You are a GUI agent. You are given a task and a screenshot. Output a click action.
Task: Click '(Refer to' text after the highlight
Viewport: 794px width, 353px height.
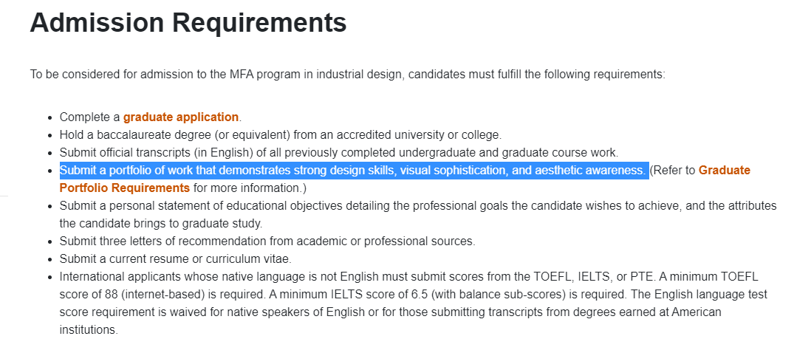coord(672,171)
